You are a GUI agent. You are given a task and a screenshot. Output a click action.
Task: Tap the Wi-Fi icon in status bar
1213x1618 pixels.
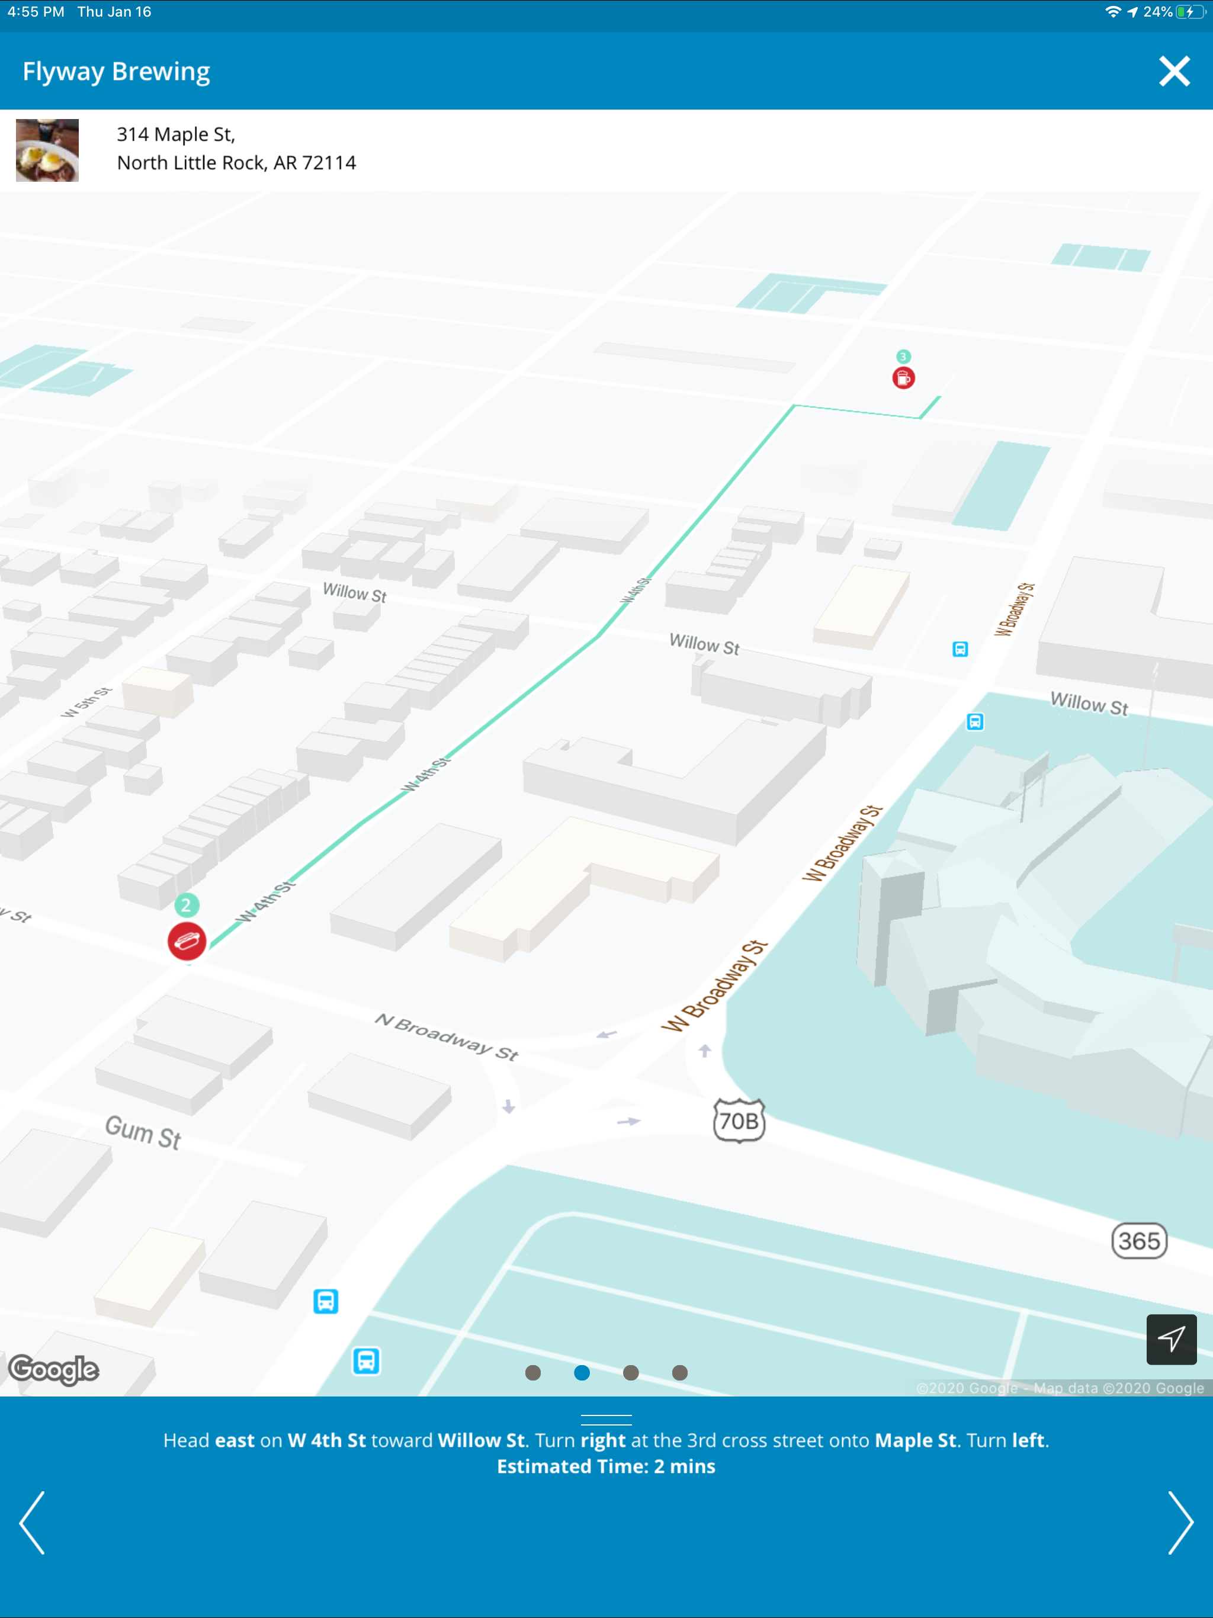click(x=1113, y=12)
